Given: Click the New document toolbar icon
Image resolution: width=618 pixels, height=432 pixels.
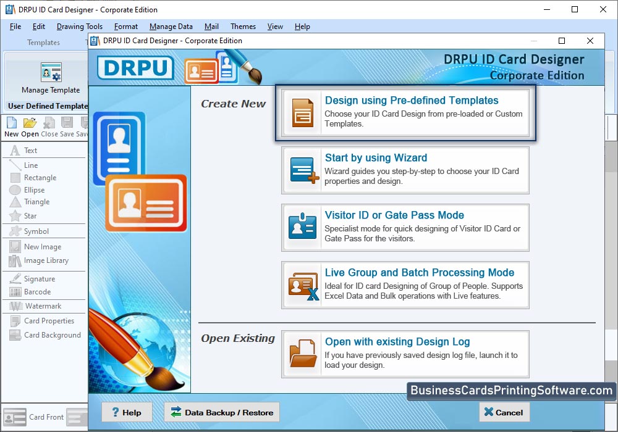Looking at the screenshot, I should click(12, 123).
